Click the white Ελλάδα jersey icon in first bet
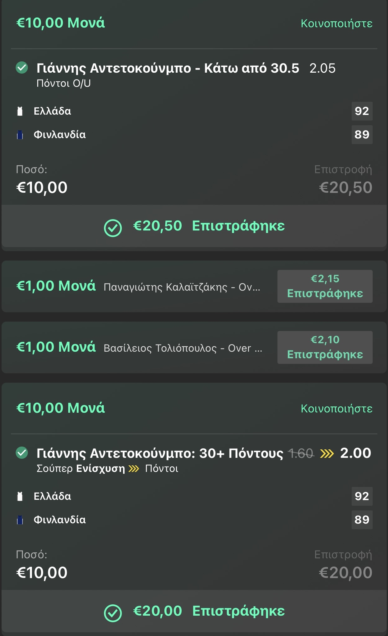 (x=20, y=111)
